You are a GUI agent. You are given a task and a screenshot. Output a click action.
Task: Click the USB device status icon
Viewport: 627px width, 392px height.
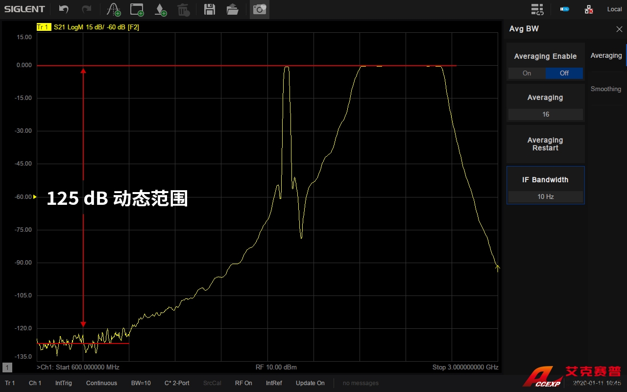coord(565,9)
